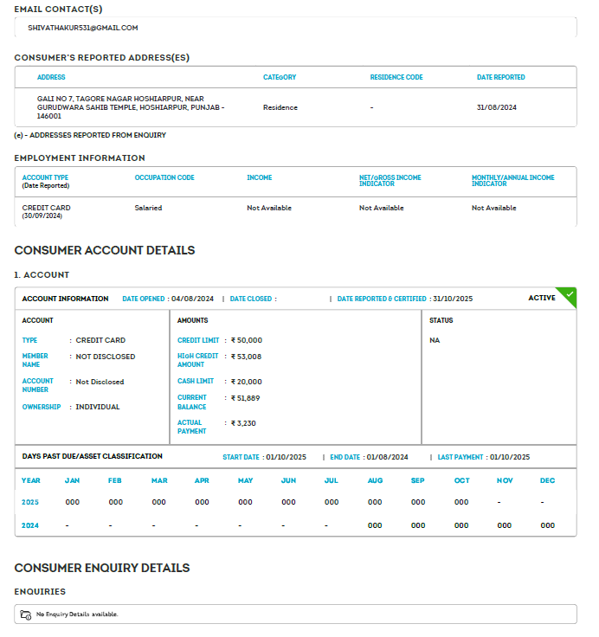599x637 pixels.
Task: Click the CATEGORY column header in addresses
Action: [x=280, y=77]
